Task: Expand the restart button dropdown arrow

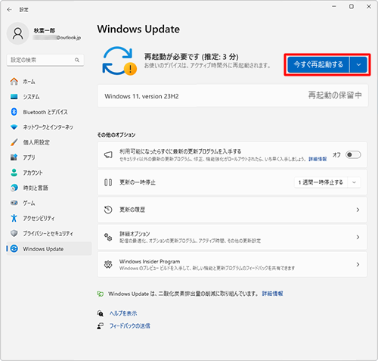Action: (x=358, y=64)
